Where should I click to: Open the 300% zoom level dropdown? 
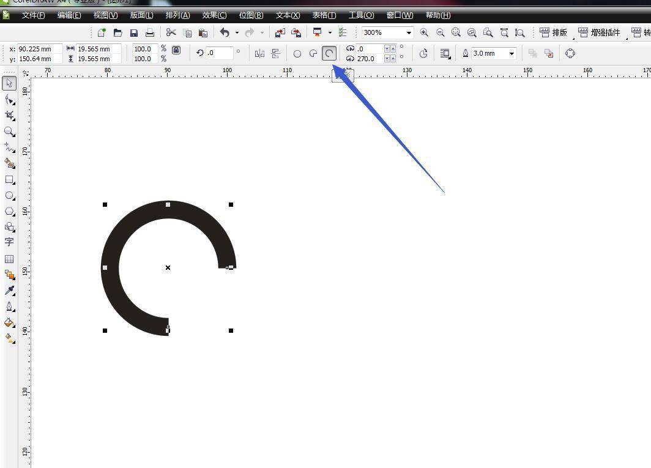409,32
